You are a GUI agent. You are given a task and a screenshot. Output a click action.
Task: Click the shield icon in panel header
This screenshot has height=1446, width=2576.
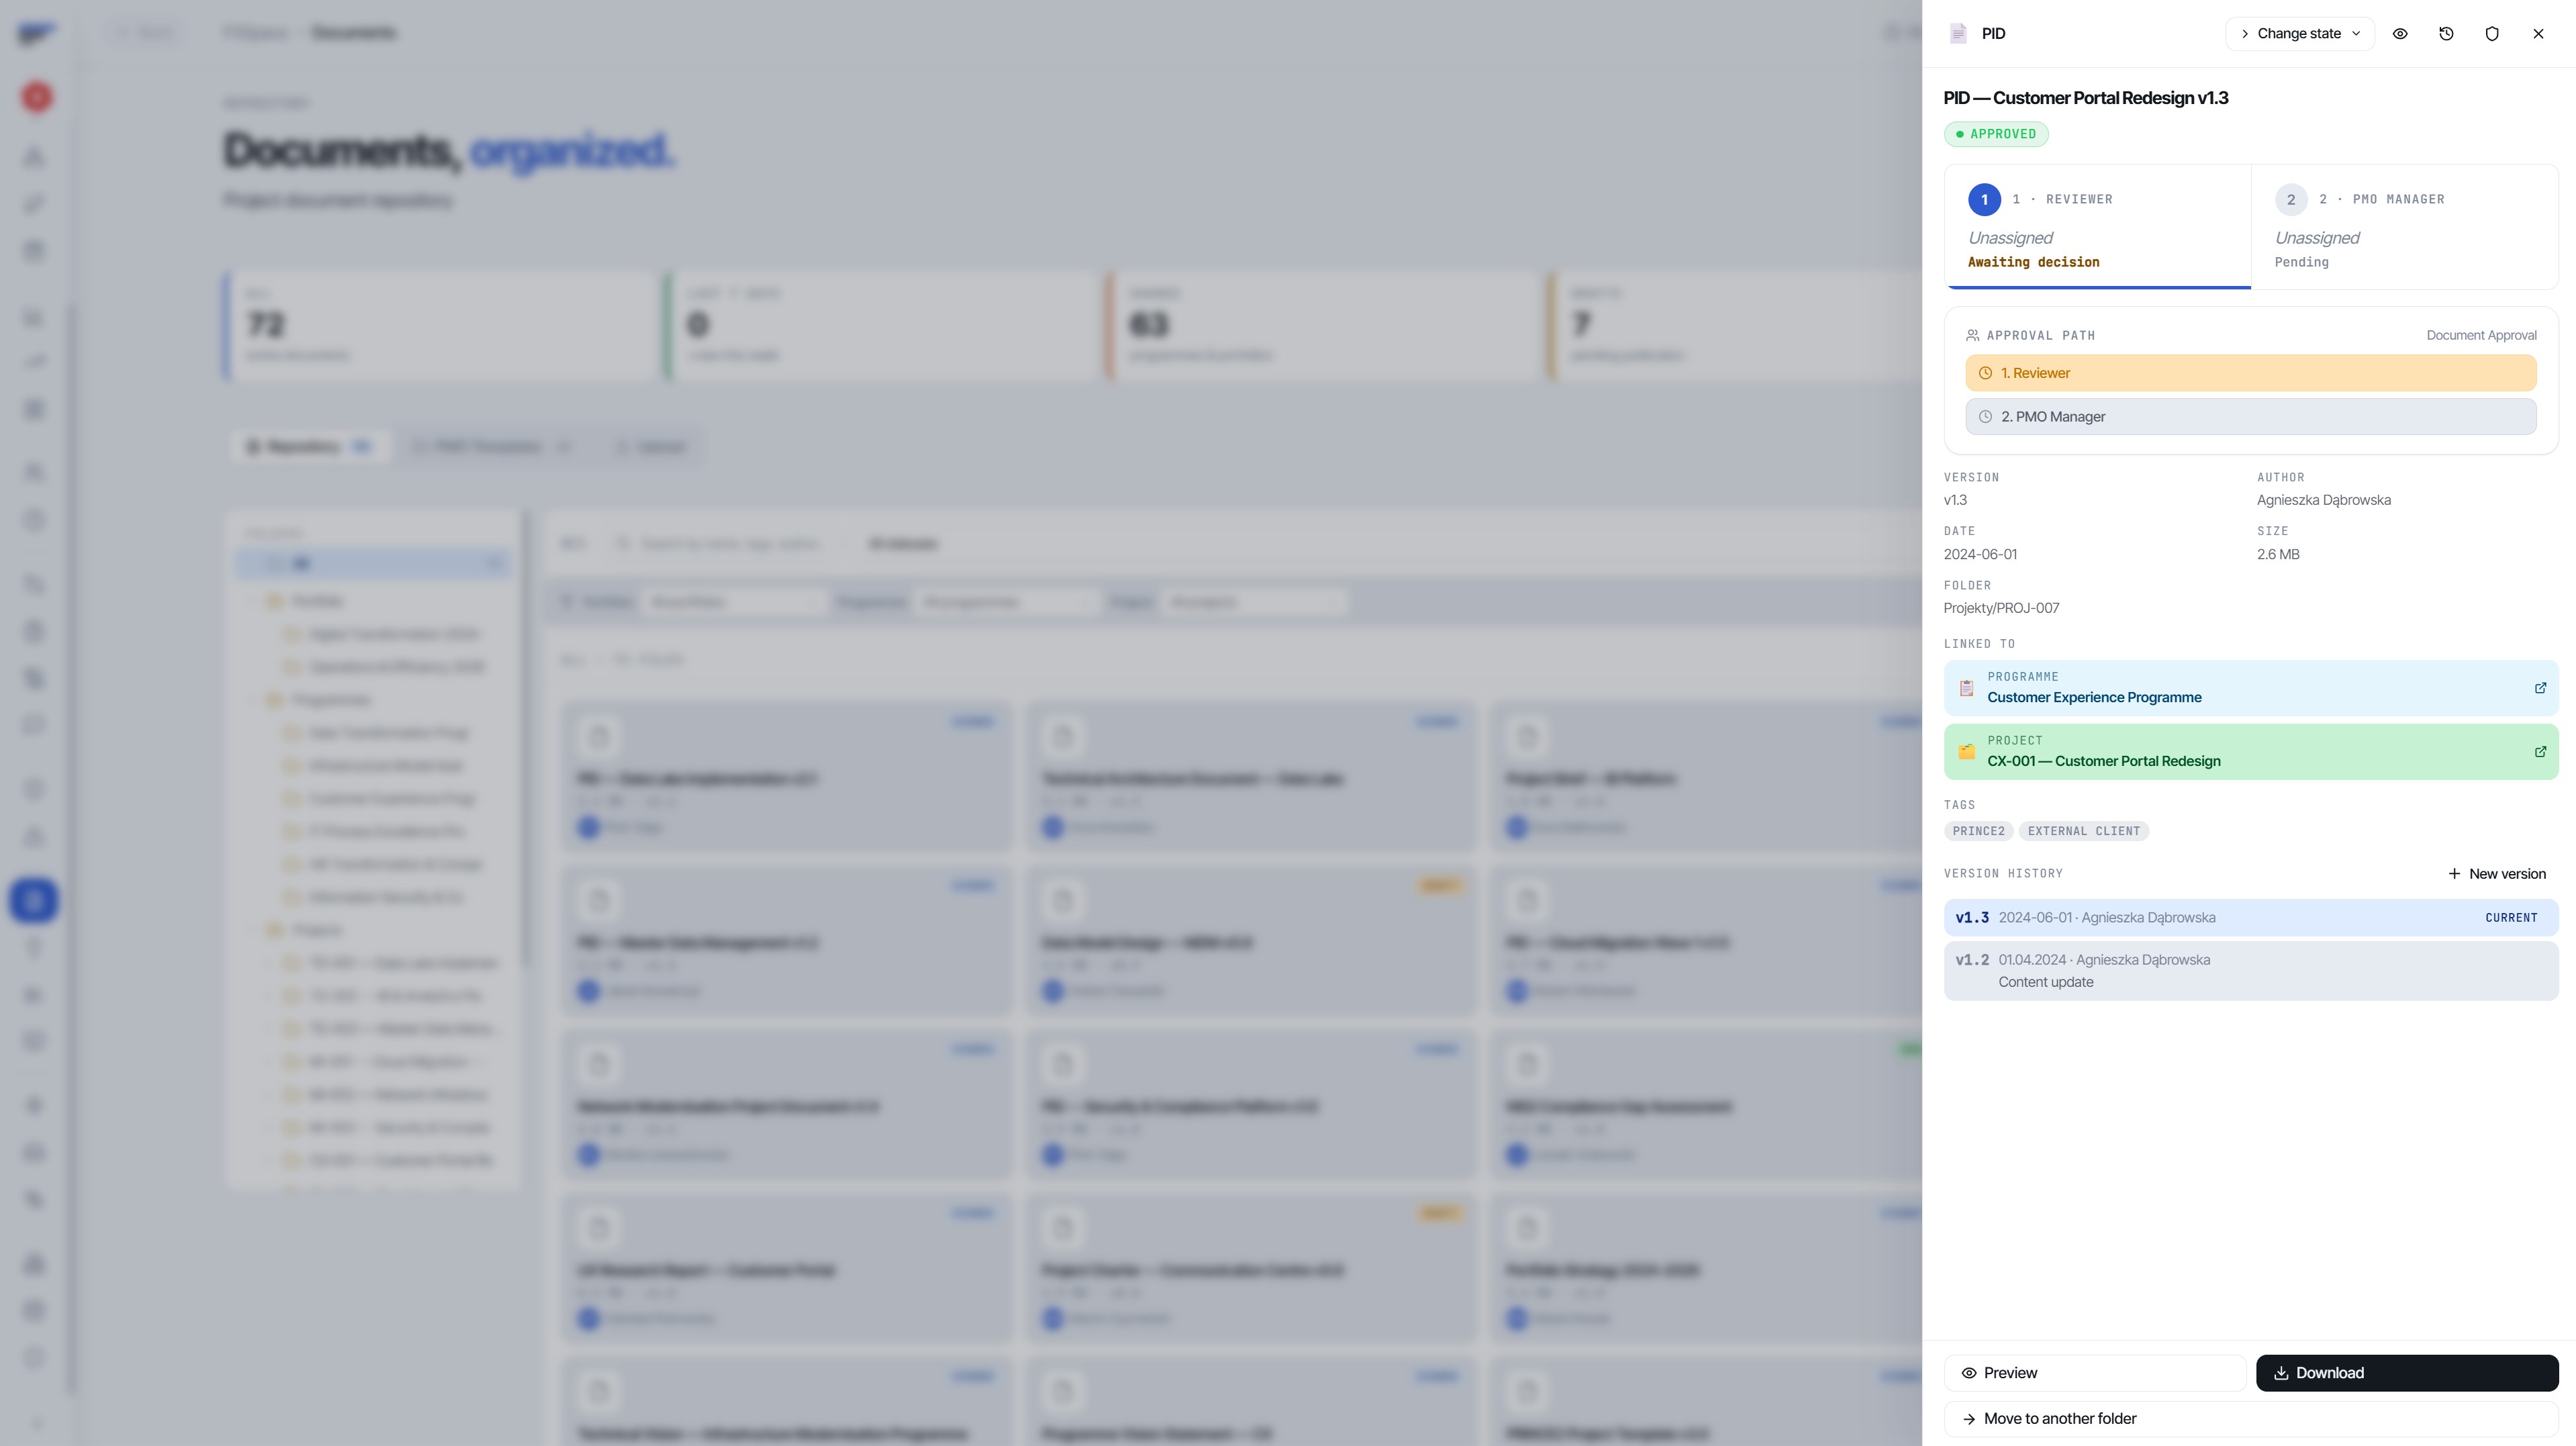(x=2492, y=33)
